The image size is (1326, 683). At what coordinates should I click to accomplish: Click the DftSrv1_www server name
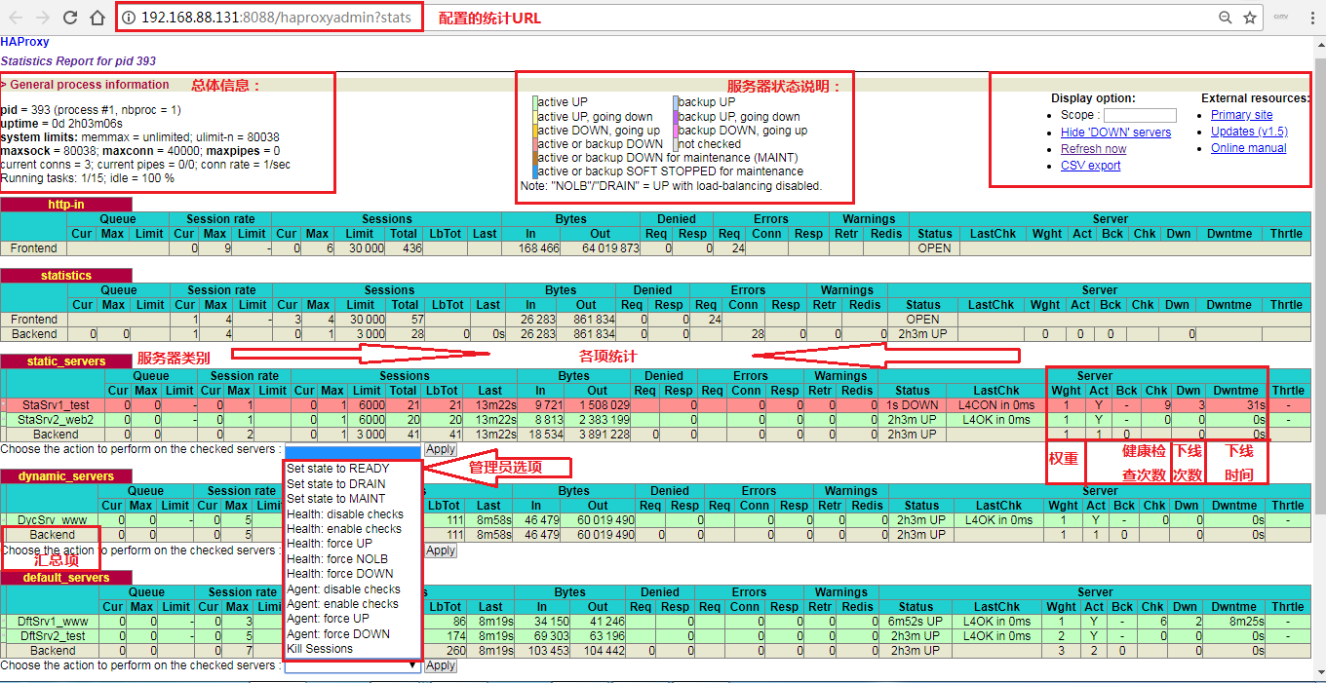[x=54, y=622]
